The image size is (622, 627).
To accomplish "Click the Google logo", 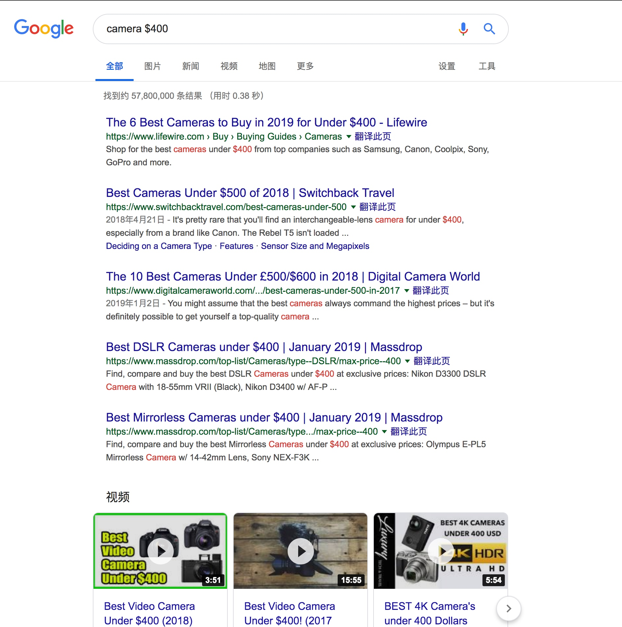I will click(x=44, y=28).
